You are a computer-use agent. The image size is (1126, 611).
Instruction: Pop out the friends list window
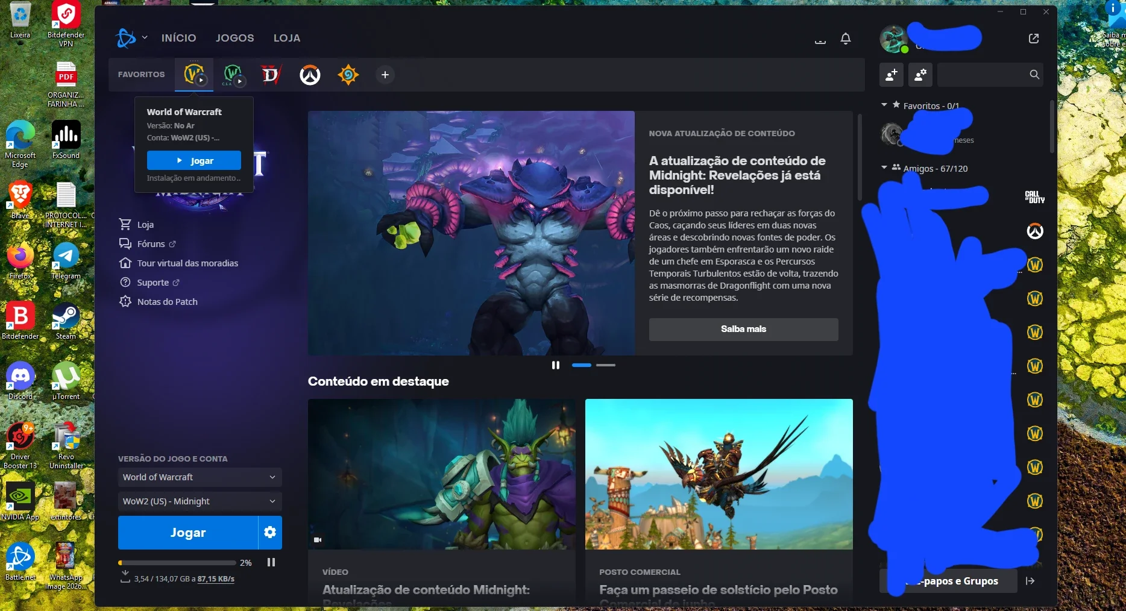[x=1034, y=39]
